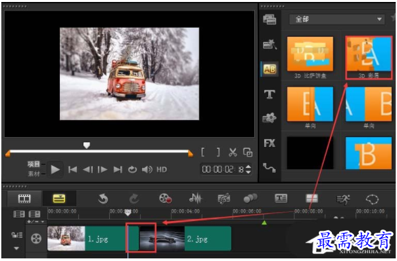Open the Record/Capture option

(x=166, y=199)
